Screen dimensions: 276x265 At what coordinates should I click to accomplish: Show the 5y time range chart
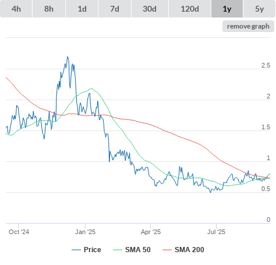260,9
